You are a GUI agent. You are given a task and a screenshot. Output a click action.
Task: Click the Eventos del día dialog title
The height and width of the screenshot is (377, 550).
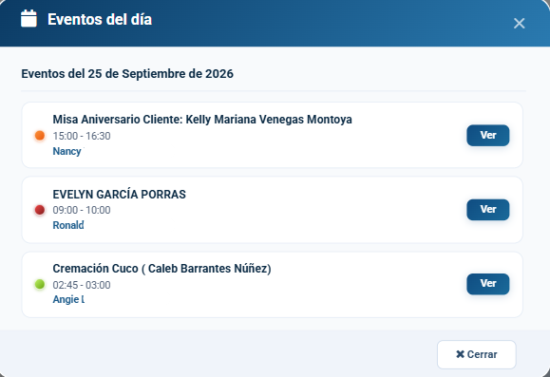[x=100, y=19]
